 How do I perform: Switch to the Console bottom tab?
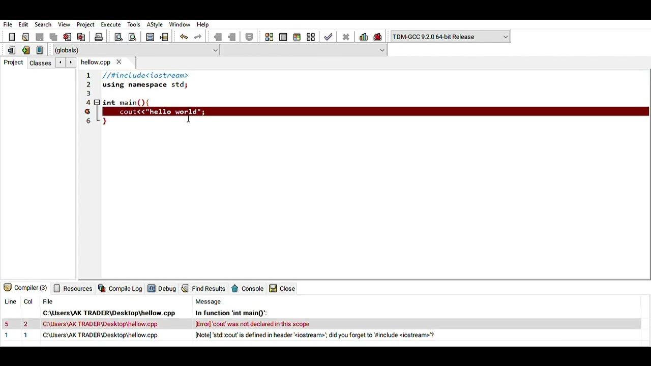[x=247, y=288]
